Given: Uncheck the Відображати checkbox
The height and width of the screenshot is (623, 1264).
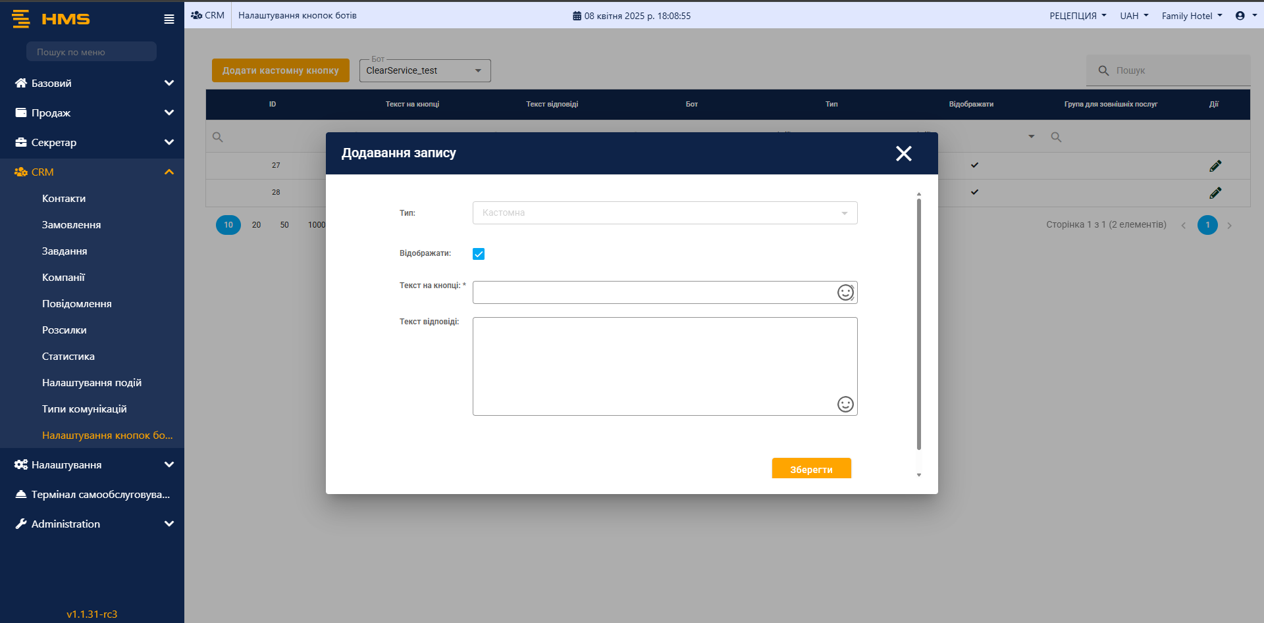Looking at the screenshot, I should 479,254.
